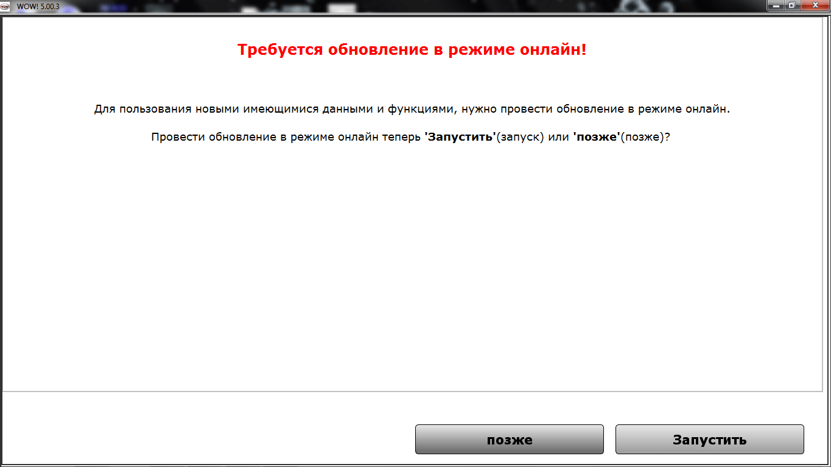831x467 pixels.
Task: Click the bold word 'Запустить' in the message
Action: pos(460,137)
